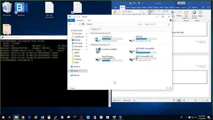The image size is (213, 120).
Task: Select the New Text Document desktop file
Action: point(49,10)
